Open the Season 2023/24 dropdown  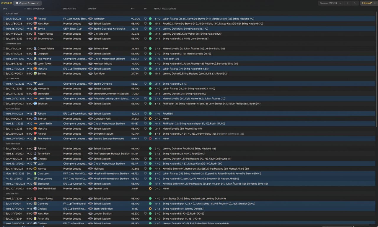click(330, 3)
